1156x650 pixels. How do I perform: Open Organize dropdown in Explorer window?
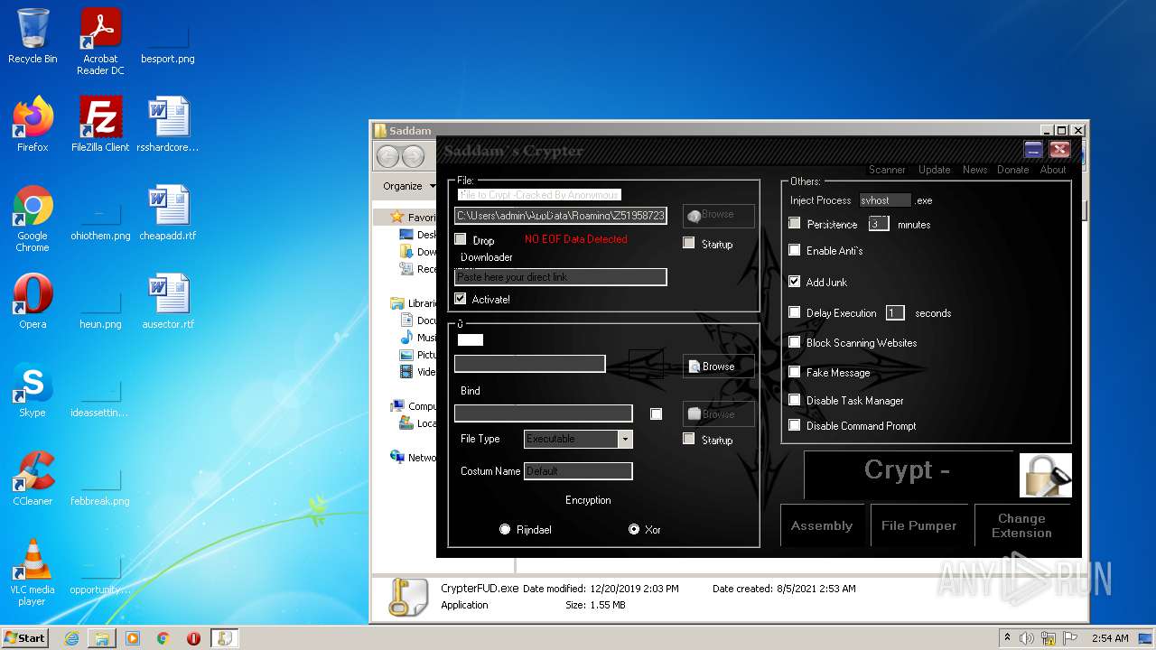point(408,186)
